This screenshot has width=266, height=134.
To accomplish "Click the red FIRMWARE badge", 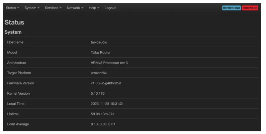I will pos(250,8).
